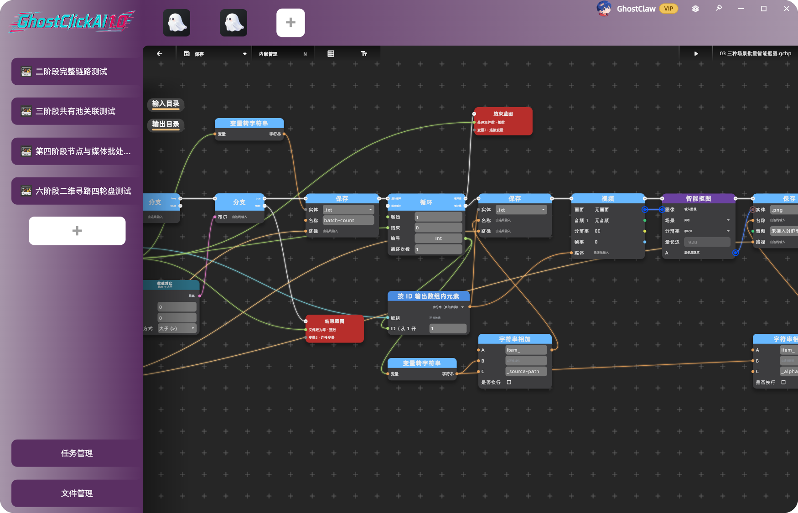Image resolution: width=798 pixels, height=513 pixels.
Task: Open the 大于 (>) comparison mode dropdown
Action: 177,328
